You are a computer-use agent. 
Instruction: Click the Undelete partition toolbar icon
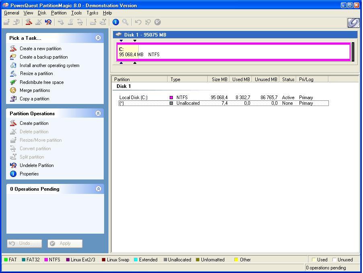pos(48,22)
